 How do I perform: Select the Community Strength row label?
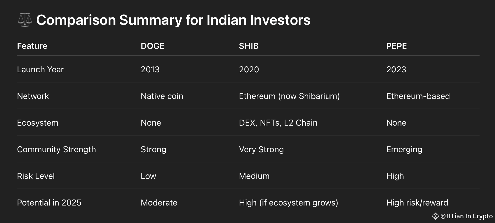pyautogui.click(x=56, y=149)
